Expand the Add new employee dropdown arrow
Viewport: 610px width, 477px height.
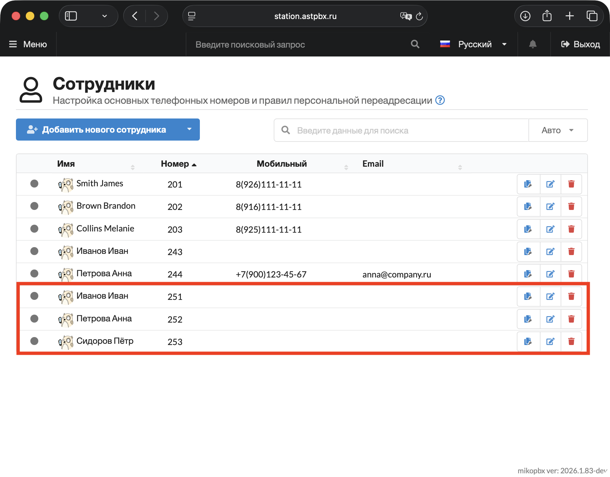(189, 130)
